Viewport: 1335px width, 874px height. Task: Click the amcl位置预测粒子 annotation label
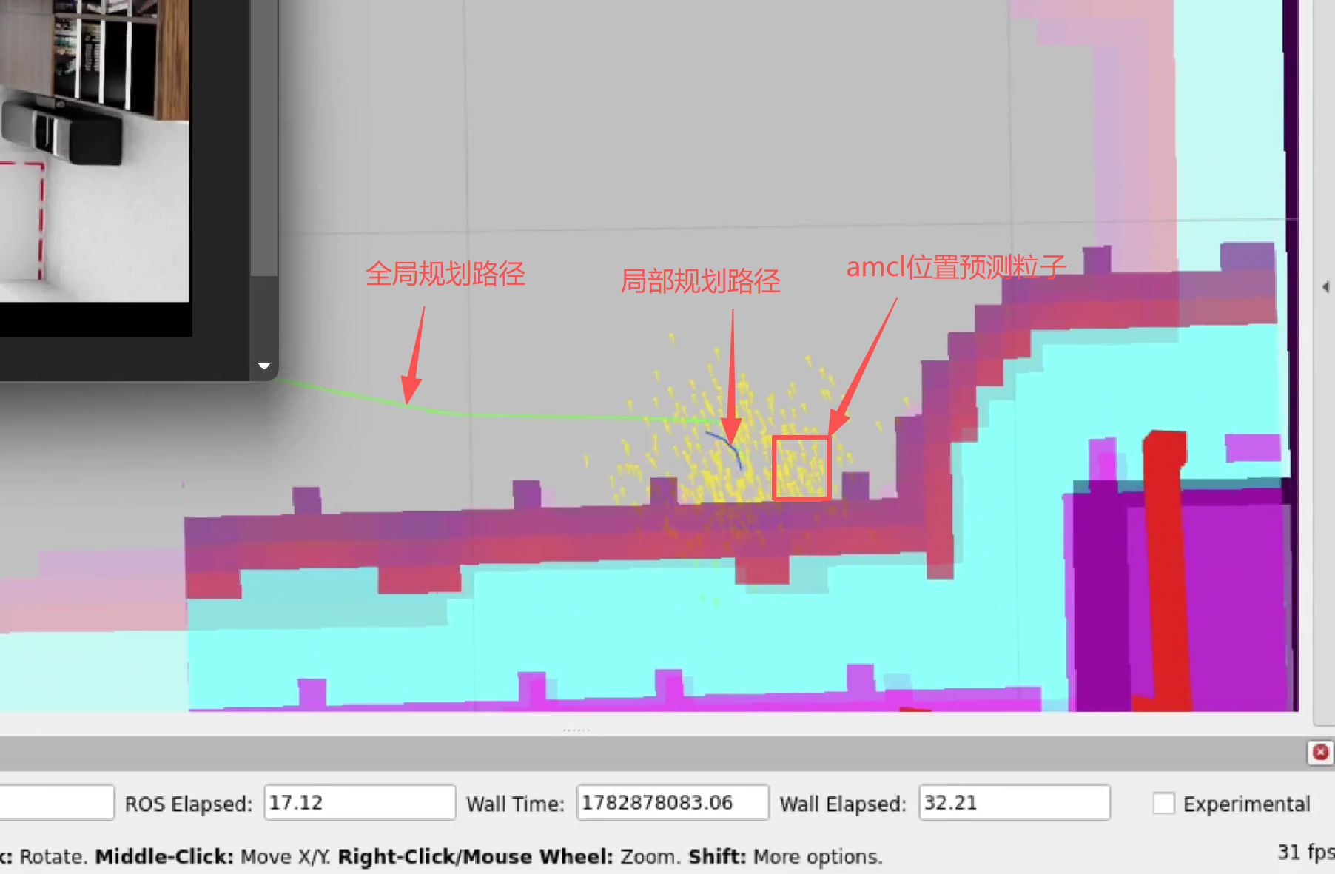click(x=956, y=267)
